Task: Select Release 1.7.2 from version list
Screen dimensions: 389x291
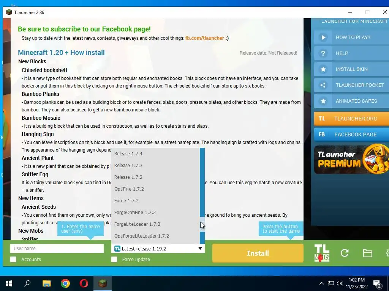Action: point(155,177)
